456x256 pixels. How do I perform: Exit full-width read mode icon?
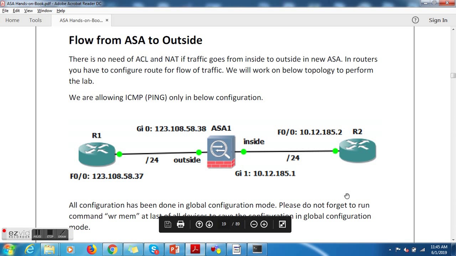pos(282,224)
